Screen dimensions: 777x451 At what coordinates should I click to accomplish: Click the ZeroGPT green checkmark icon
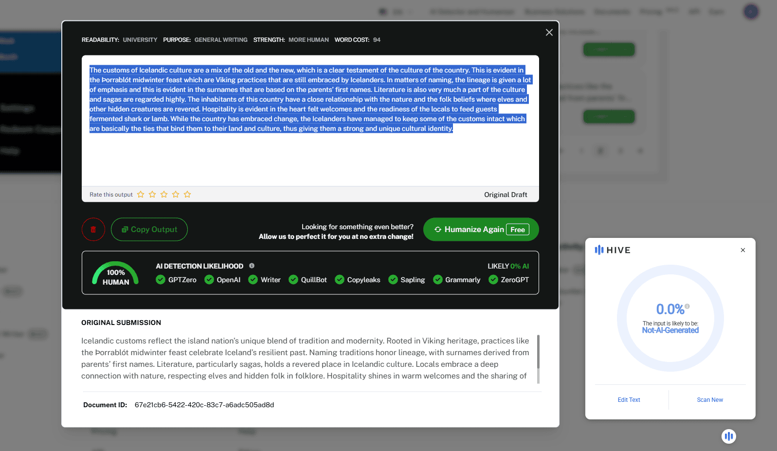[x=493, y=280]
